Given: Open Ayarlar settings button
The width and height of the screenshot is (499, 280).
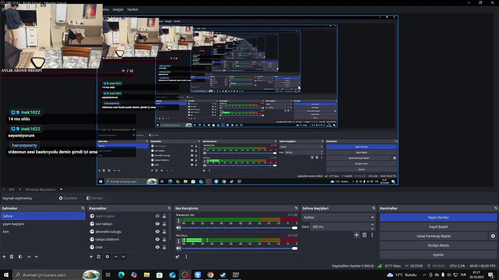Looking at the screenshot, I should (438, 255).
